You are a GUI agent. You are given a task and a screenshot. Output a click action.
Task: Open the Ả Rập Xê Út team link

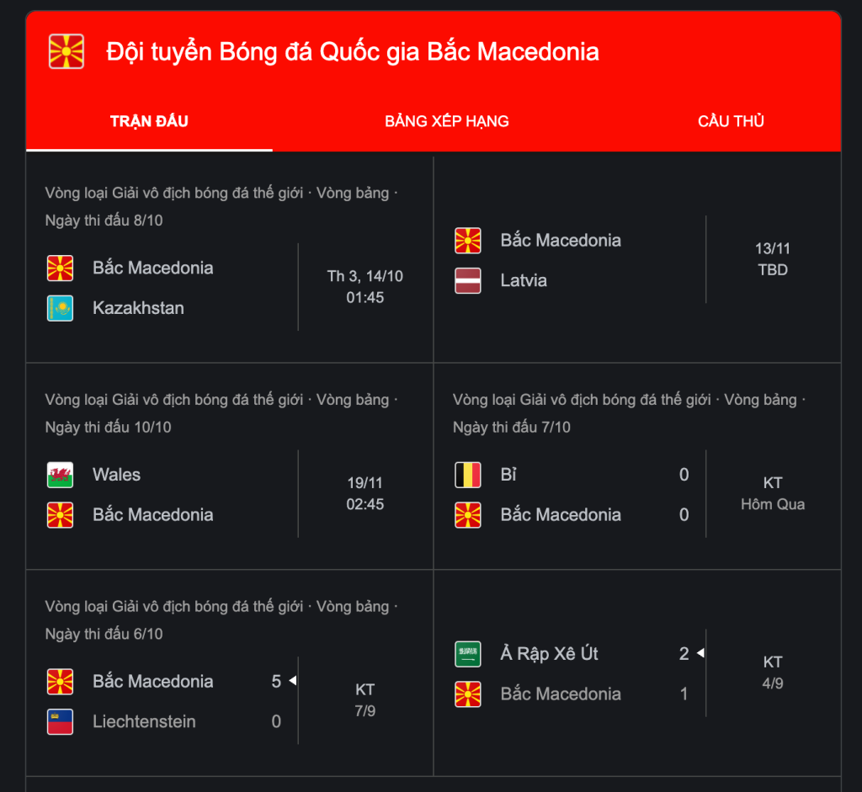point(549,653)
